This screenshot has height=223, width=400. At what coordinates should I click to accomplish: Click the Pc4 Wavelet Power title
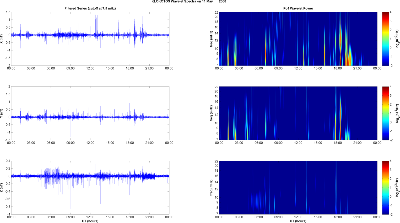298,8
